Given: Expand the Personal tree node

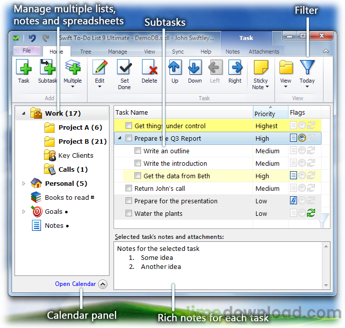Looking at the screenshot, I should coord(23,183).
